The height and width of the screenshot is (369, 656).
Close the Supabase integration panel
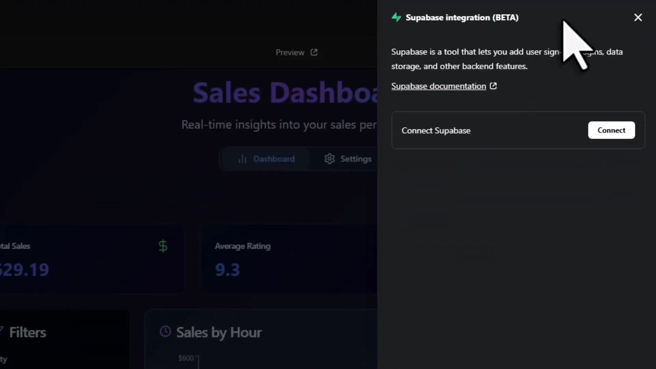[x=638, y=17]
